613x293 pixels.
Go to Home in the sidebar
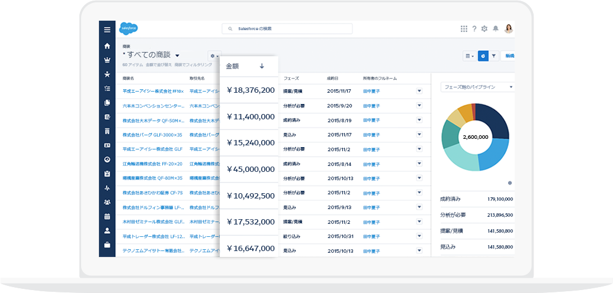(107, 45)
